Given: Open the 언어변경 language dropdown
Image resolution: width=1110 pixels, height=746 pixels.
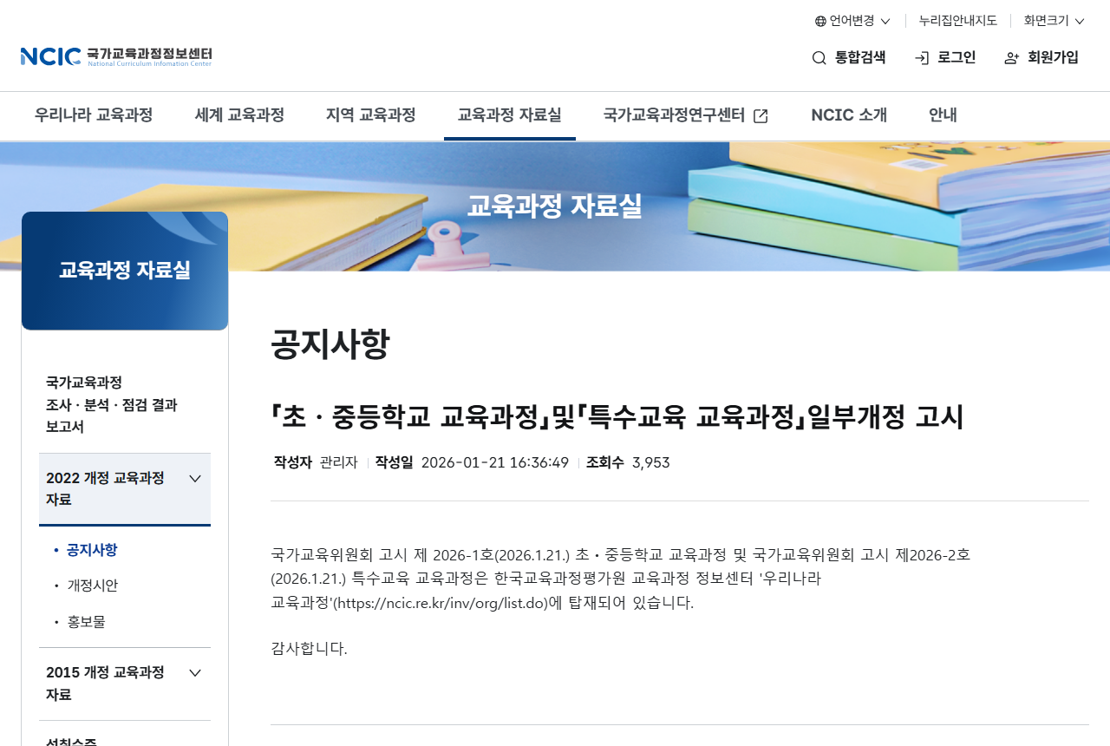Looking at the screenshot, I should pyautogui.click(x=852, y=21).
